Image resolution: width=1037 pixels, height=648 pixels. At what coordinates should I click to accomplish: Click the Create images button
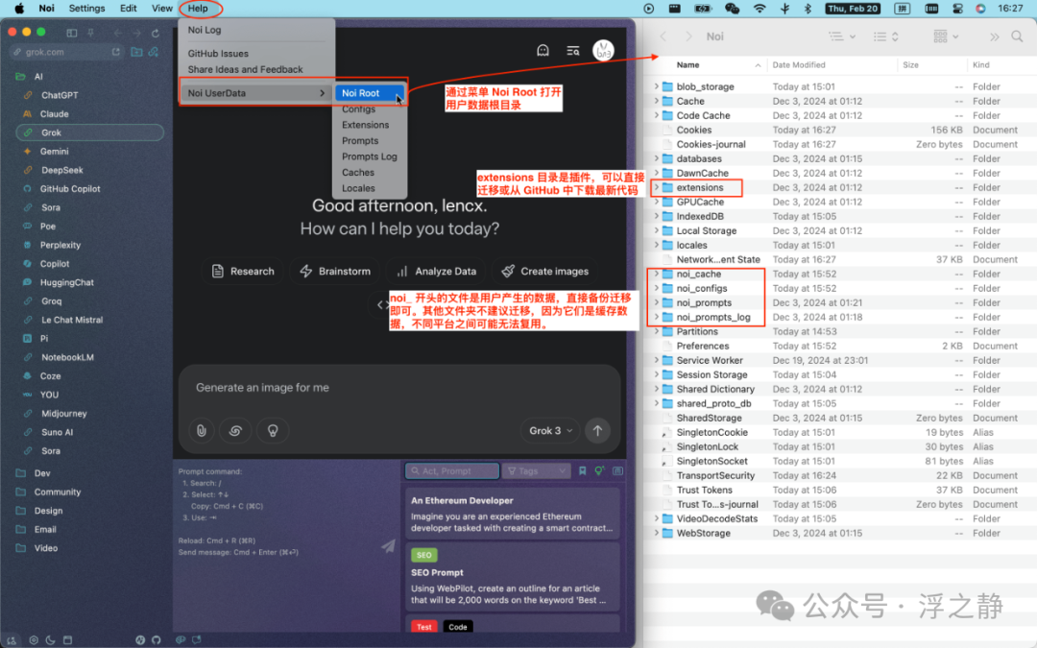(x=545, y=271)
